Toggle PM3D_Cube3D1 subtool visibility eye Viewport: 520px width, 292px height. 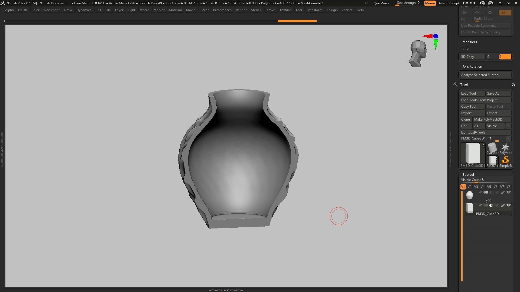coord(509,205)
